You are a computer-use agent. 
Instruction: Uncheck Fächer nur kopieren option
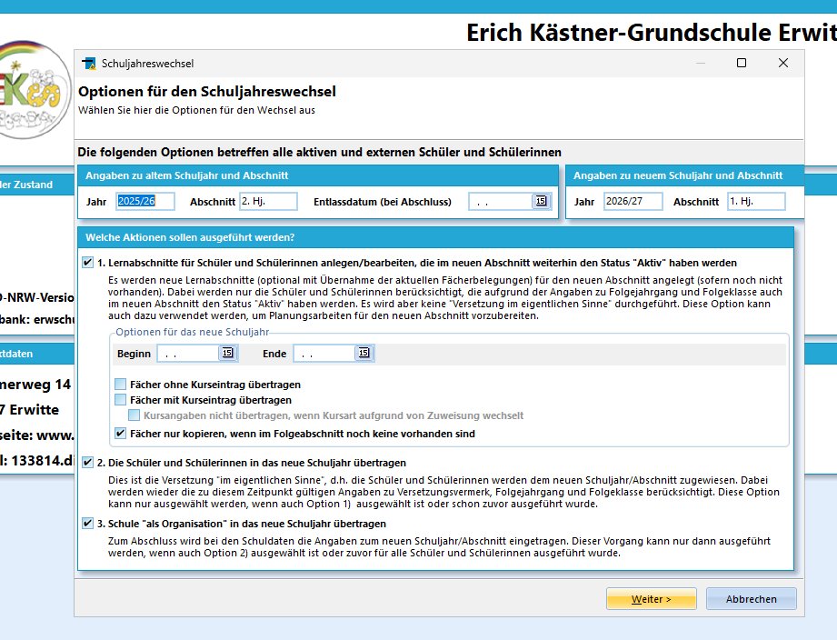tap(121, 434)
